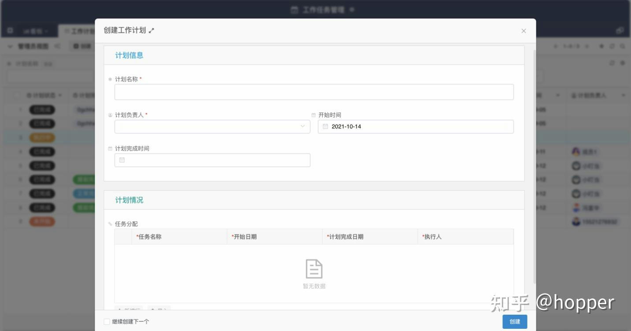Open the 计划负责人 column header dropdown in table
Screen dimensions: 631x331
[623, 96]
